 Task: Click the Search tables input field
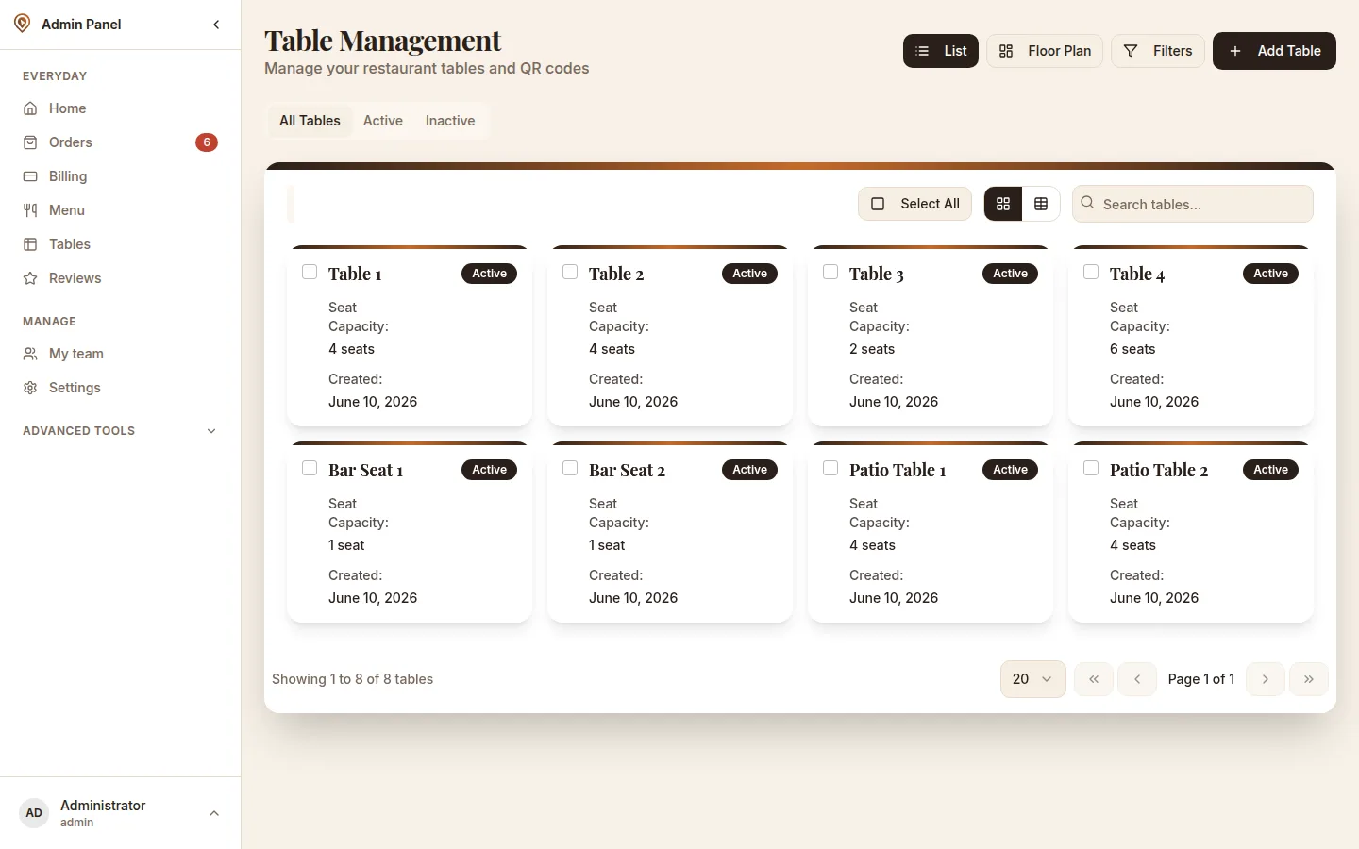[x=1193, y=204]
